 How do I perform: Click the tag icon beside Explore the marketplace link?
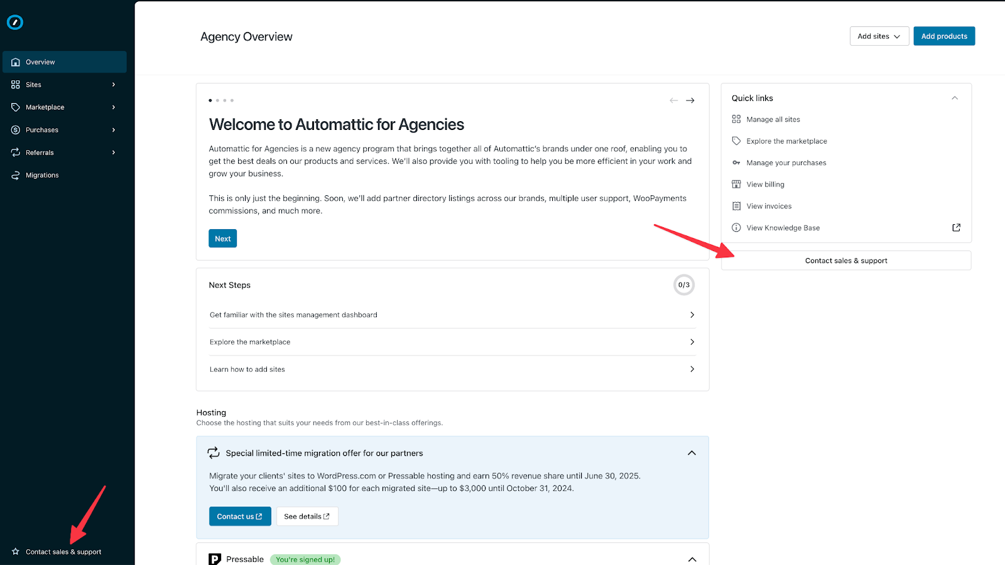(736, 141)
